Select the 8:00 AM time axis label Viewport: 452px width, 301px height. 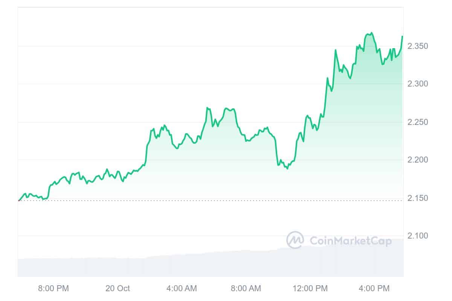[246, 289]
